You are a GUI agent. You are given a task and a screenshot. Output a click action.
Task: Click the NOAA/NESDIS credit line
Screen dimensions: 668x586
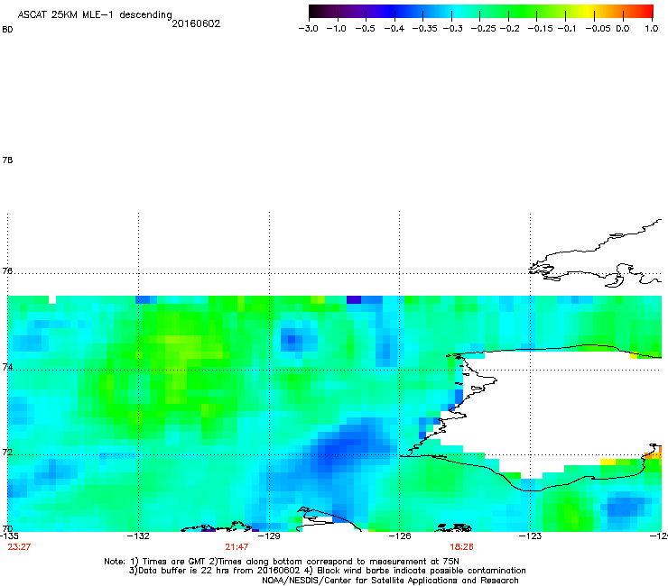coord(390,581)
